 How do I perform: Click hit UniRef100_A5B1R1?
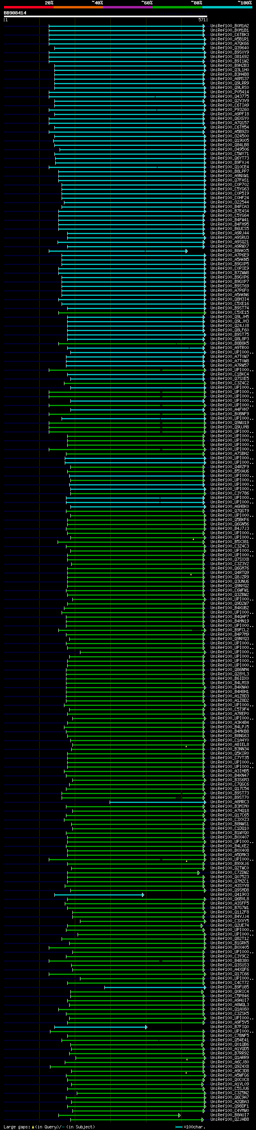pos(230,39)
